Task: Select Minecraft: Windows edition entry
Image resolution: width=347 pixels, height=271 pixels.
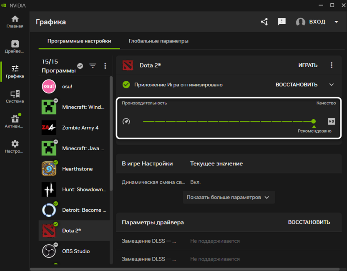Action: tap(74, 107)
